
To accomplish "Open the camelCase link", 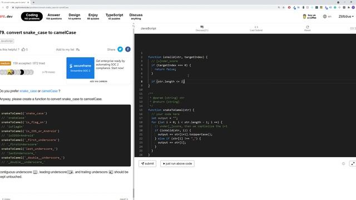I will [50, 91].
